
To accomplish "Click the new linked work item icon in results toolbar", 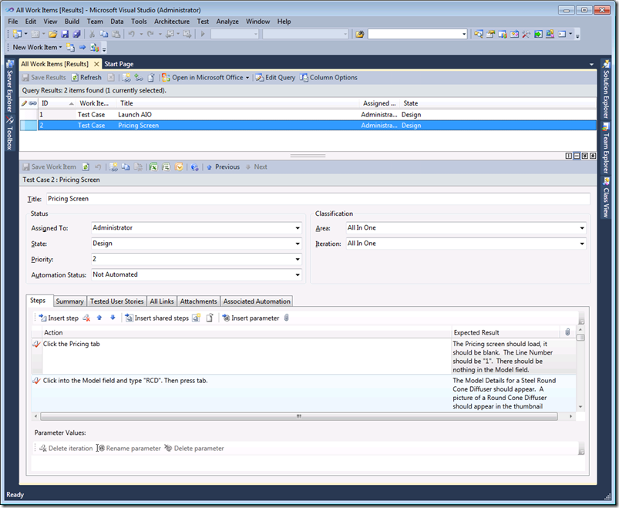I will pyautogui.click(x=126, y=78).
